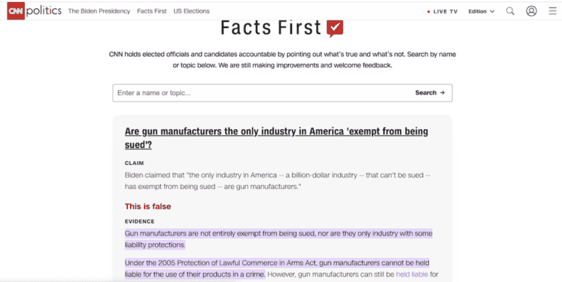Click the red Live TV dot
The height and width of the screenshot is (282, 562).
429,11
